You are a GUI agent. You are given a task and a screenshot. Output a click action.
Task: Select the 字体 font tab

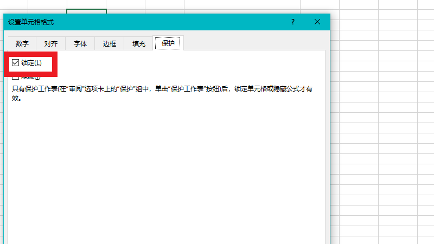tap(80, 44)
